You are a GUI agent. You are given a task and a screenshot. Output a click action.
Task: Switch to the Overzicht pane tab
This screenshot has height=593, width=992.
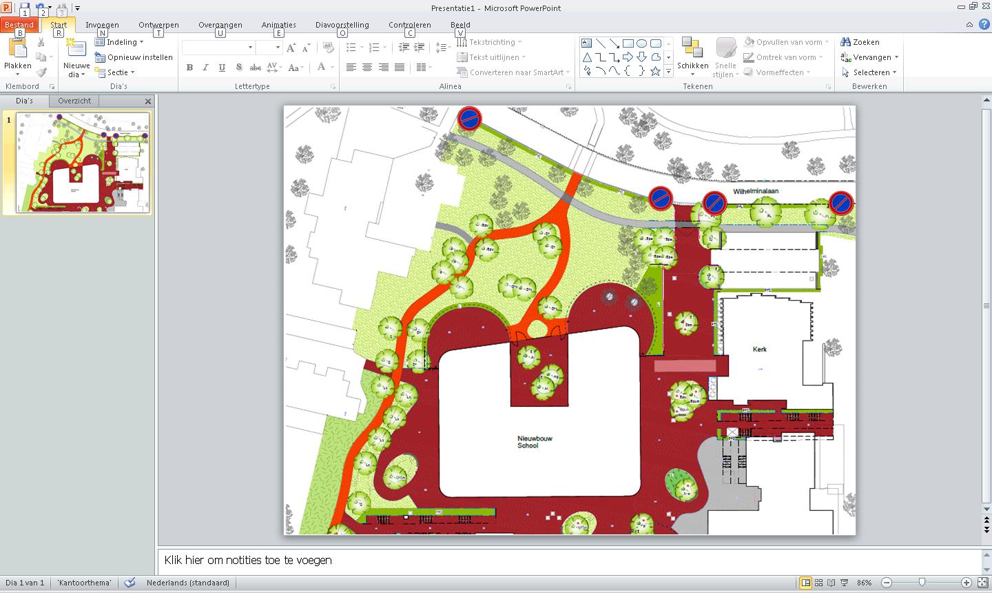[x=74, y=101]
